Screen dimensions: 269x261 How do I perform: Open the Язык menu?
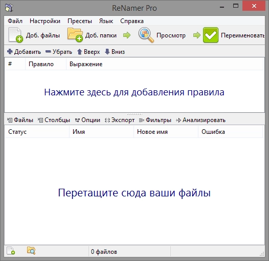point(106,21)
